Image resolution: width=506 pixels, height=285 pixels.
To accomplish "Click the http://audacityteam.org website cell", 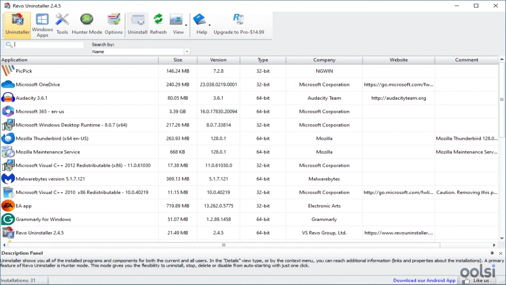I will 398,98.
